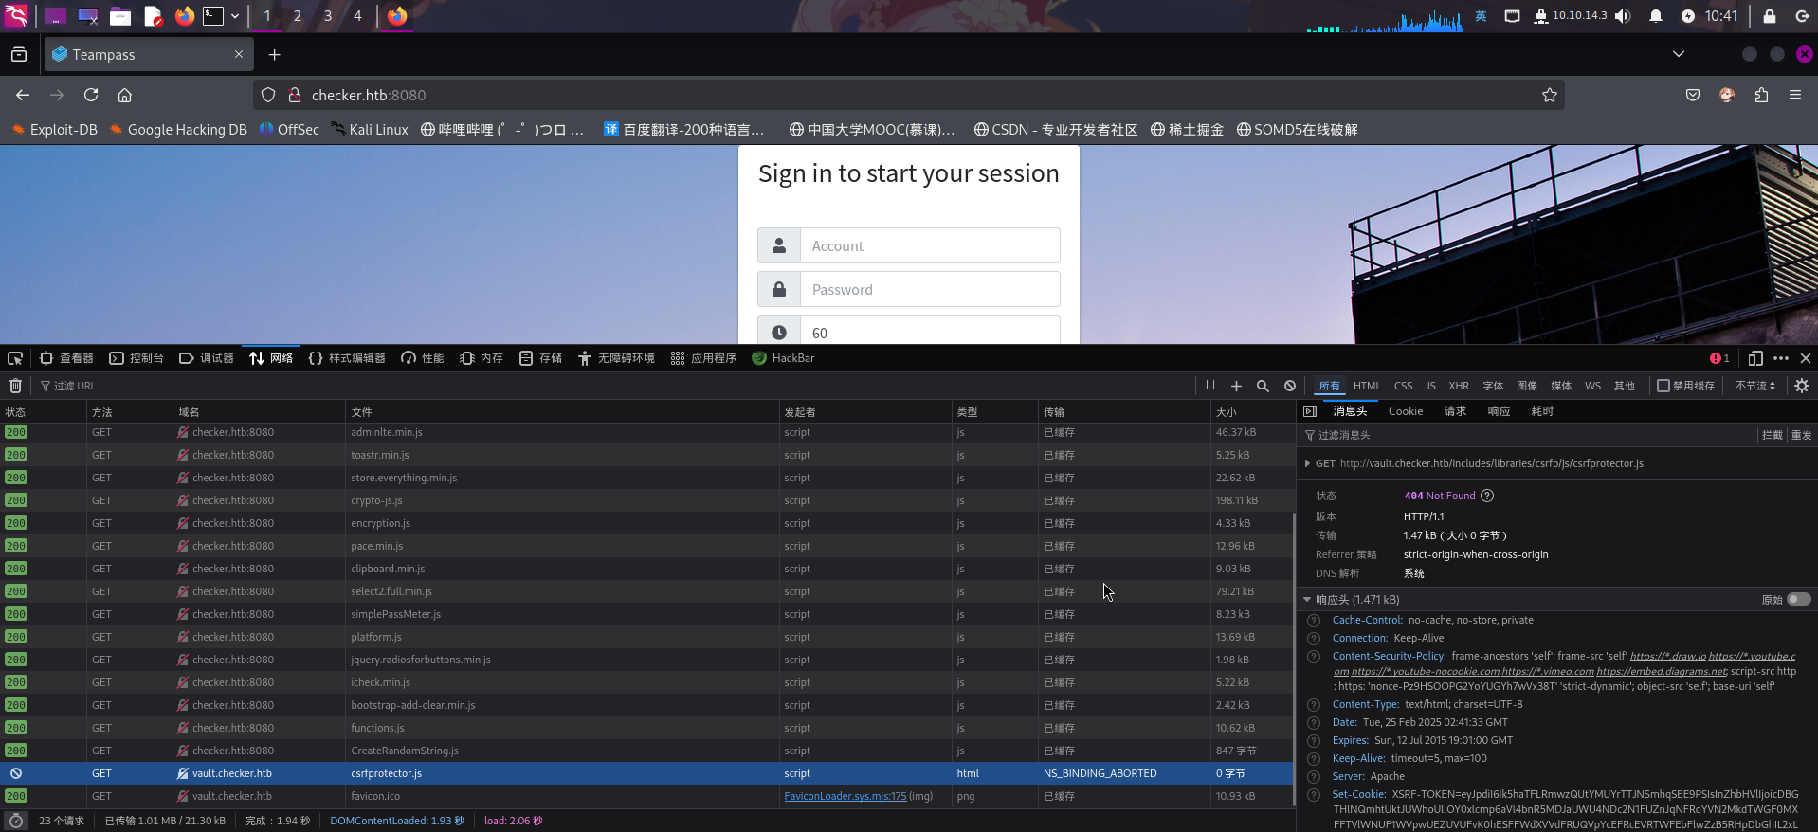
Task: Toggle the details sidebar pane icon
Action: coord(1310,411)
